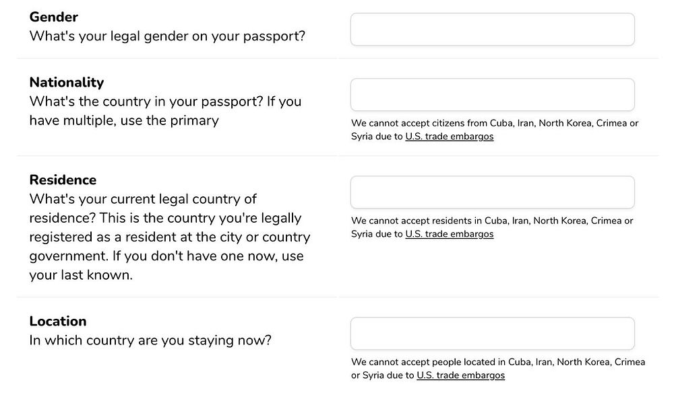Click the legal gender on passport question
Screen dimensions: 674x415
coord(167,36)
